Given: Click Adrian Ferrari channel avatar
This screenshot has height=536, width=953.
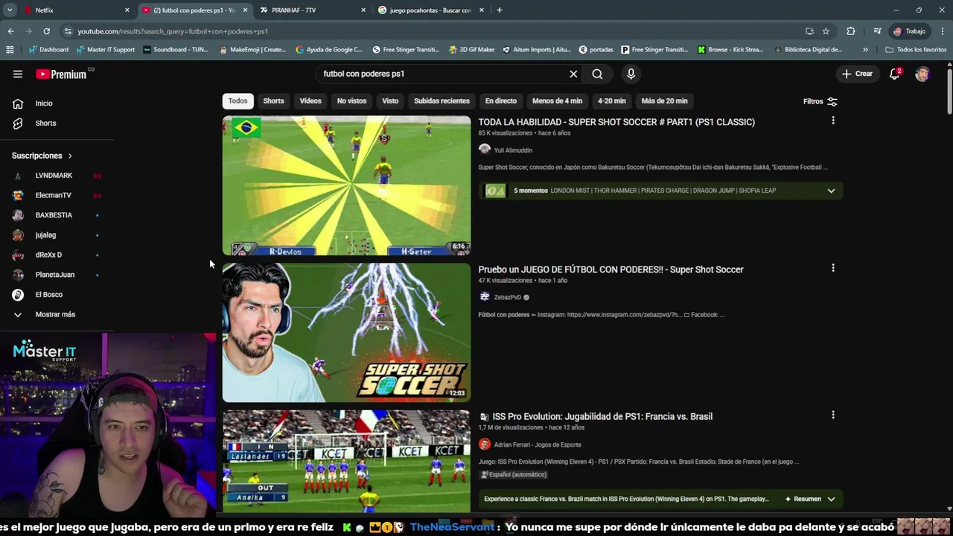Looking at the screenshot, I should [x=485, y=444].
